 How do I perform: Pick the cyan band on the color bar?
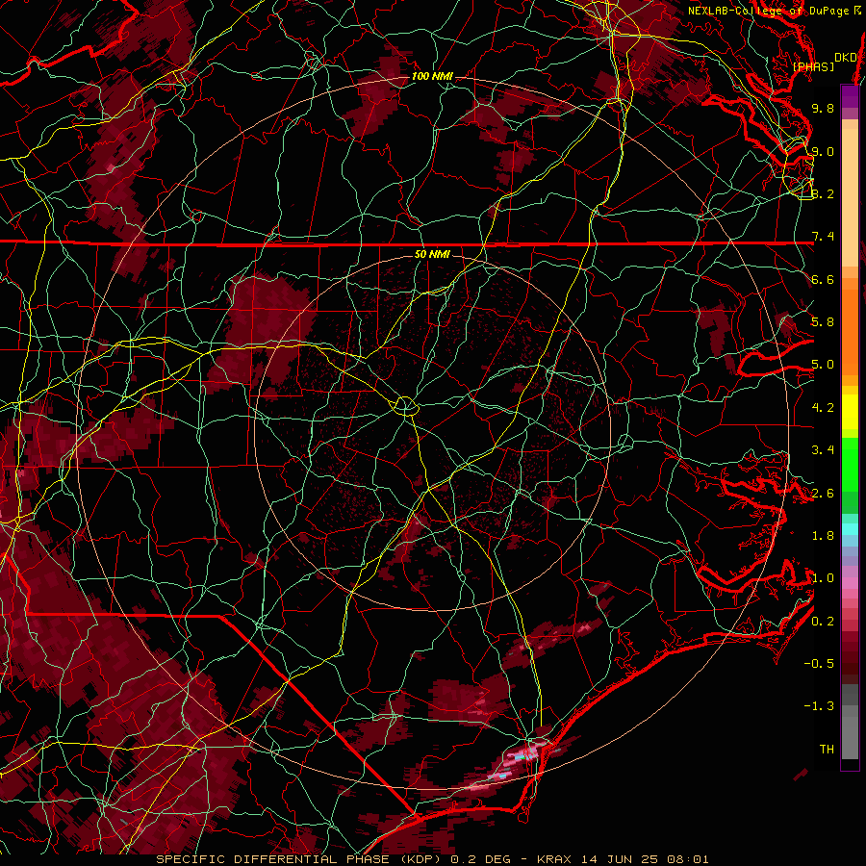click(850, 529)
